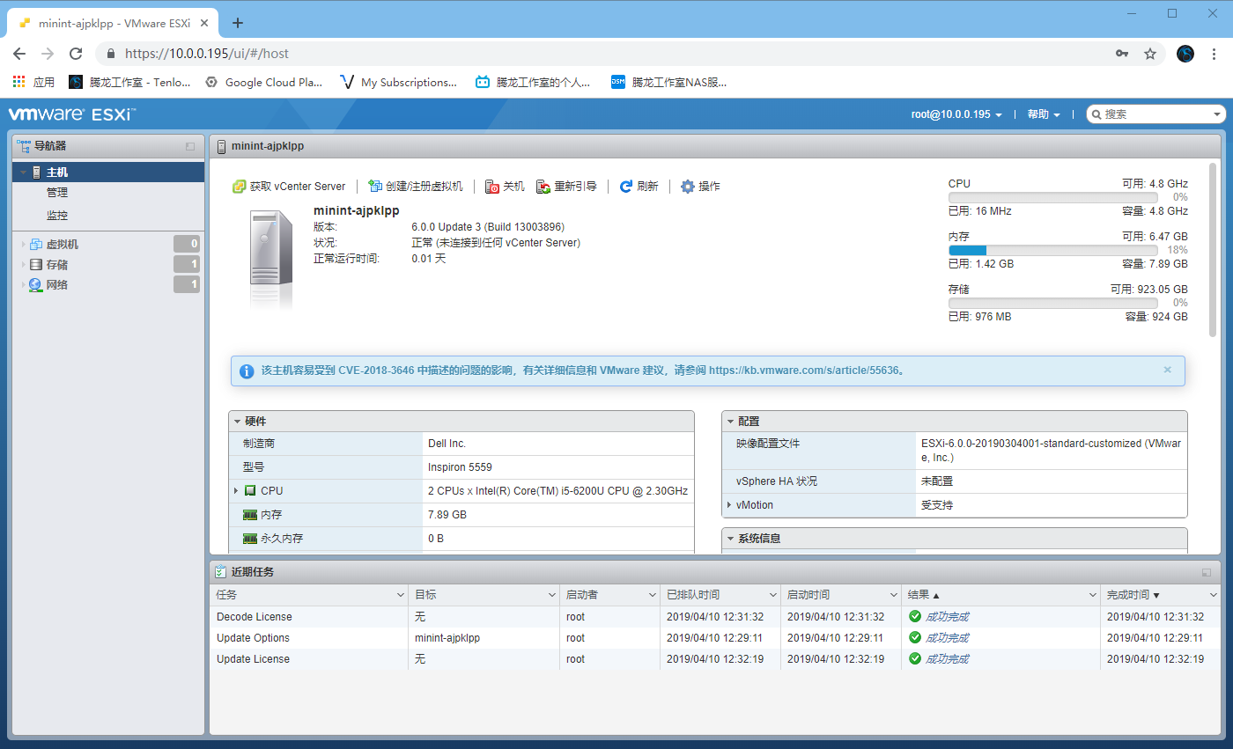The width and height of the screenshot is (1233, 749).
Task: Reload the page with the browser reload button
Action: (x=76, y=54)
